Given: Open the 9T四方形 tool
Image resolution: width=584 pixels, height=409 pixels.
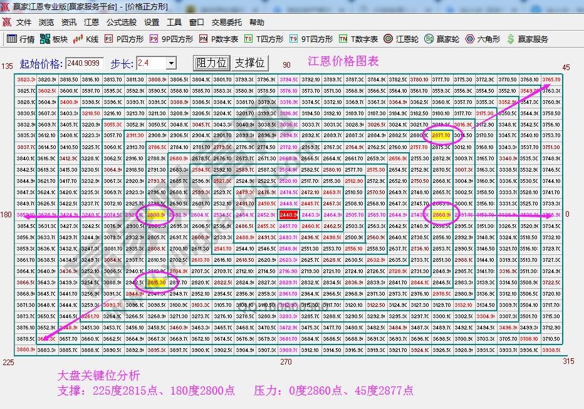Looking at the screenshot, I should [x=311, y=39].
